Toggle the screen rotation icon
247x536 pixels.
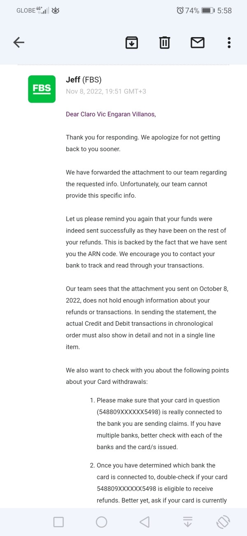pos(223,522)
